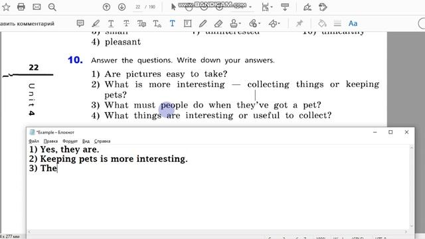This screenshot has height=239, width=425.
Task: Click Notepad horizontal scrollbar right arrow
Action: [x=406, y=232]
